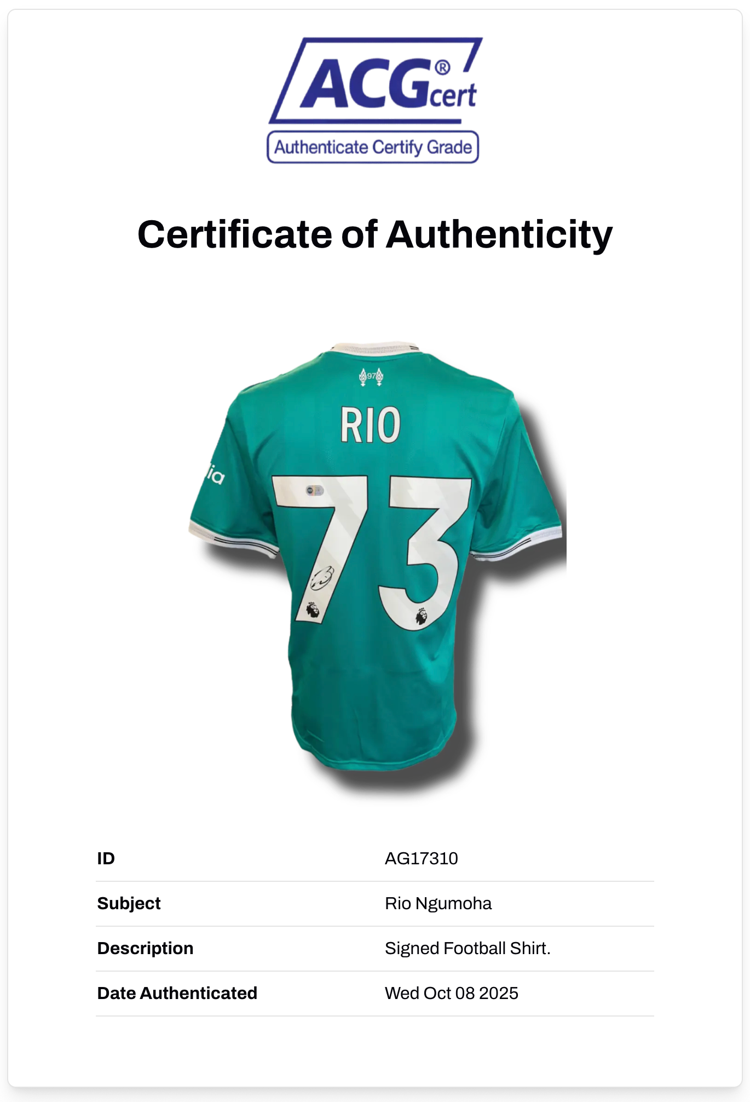Click the Authenticate Certify Grade tagline badge
Screen dimensions: 750x1102
point(373,147)
